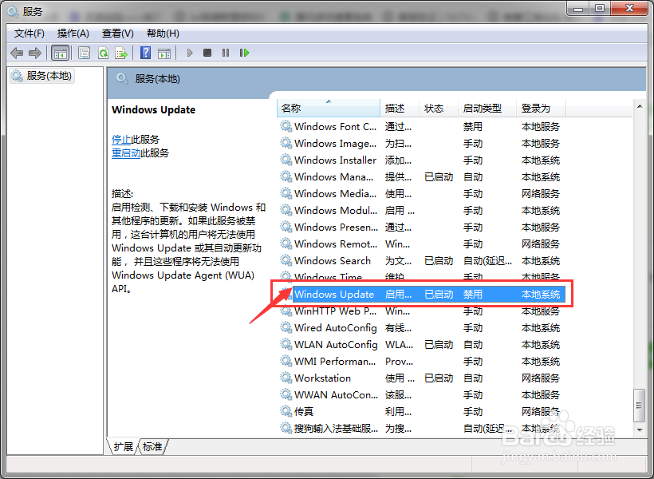
Task: Open the 文件(F) menu
Action: click(x=30, y=34)
